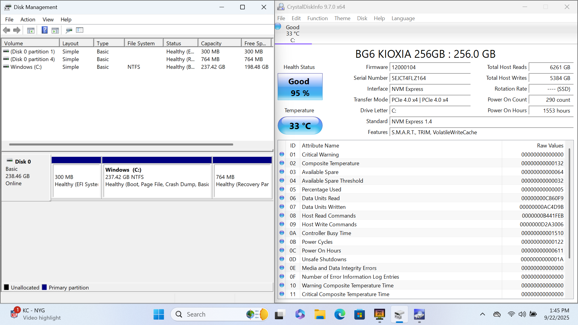Switch to Disk Management taskbar icon
Viewport: 578px width, 325px height.
pyautogui.click(x=399, y=314)
